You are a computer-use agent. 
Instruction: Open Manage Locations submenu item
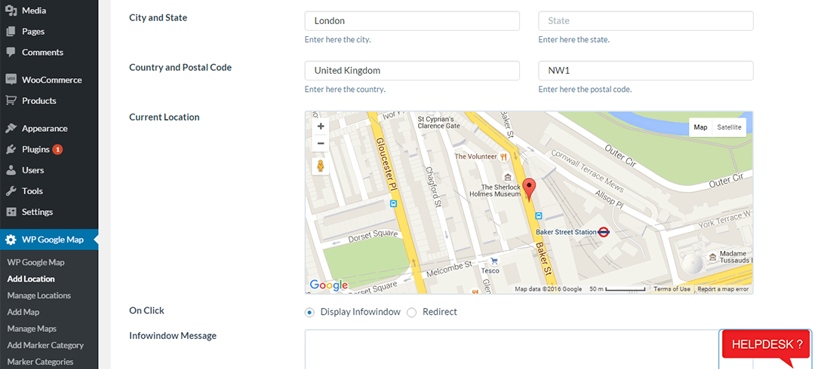[x=39, y=295]
